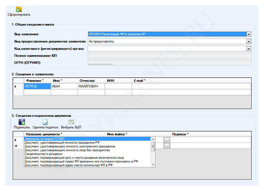The width and height of the screenshot is (264, 191).
Task: Click the ПЕТРОВ surname cell
Action: click(37, 86)
